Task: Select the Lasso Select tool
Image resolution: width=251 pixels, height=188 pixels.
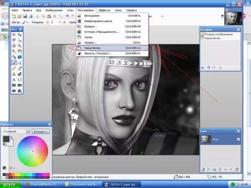Action: 14,40
